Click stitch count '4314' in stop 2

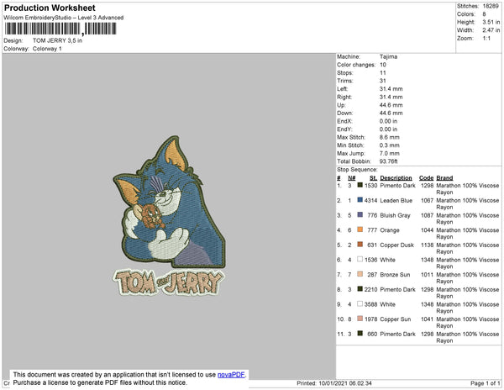click(x=370, y=200)
